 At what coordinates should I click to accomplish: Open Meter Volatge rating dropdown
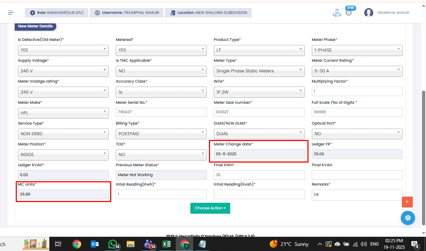click(63, 92)
